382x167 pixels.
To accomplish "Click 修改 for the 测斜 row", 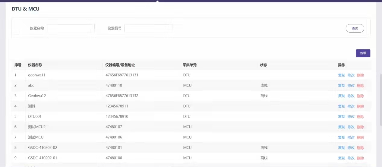I will [x=351, y=106].
